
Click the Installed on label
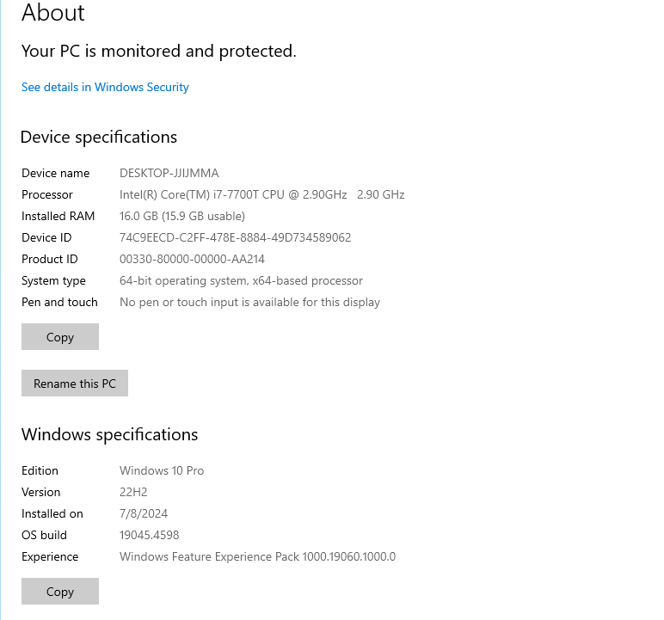tap(52, 513)
